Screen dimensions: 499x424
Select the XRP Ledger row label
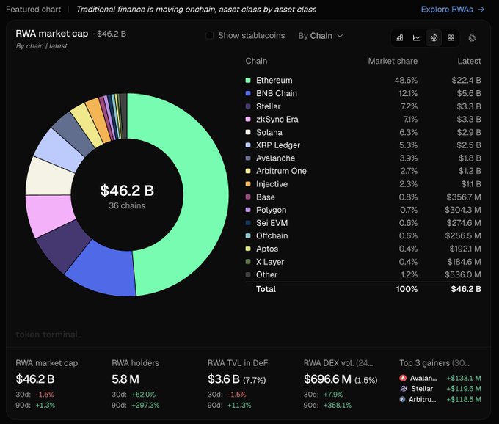[278, 145]
